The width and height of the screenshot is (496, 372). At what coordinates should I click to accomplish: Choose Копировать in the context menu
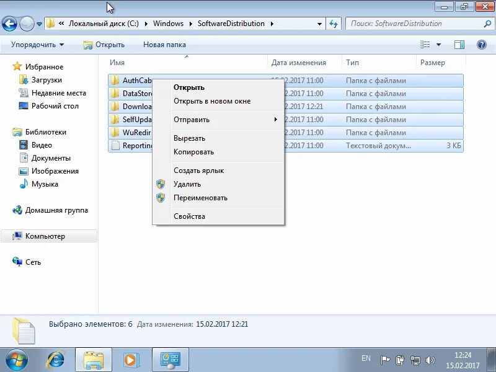tap(218, 152)
